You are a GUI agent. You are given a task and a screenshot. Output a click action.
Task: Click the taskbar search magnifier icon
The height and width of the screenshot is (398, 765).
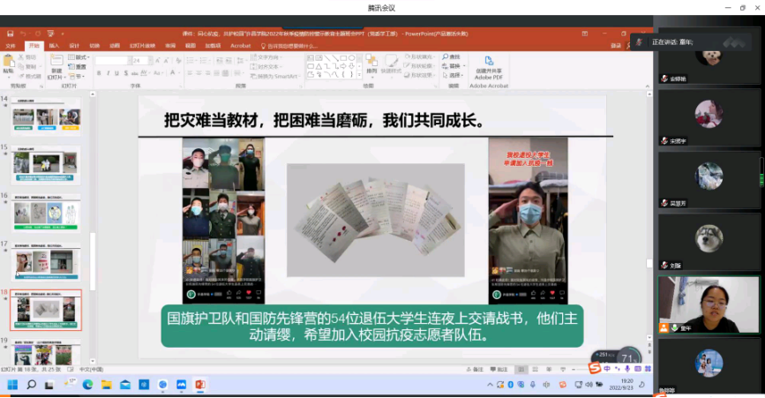[32, 385]
